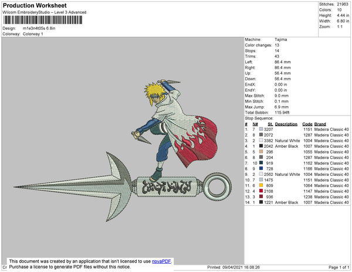Viewport: 352px width, 272px height.
Task: Pick the stop 5 peach swatch, code 1055
Action: pos(261,152)
